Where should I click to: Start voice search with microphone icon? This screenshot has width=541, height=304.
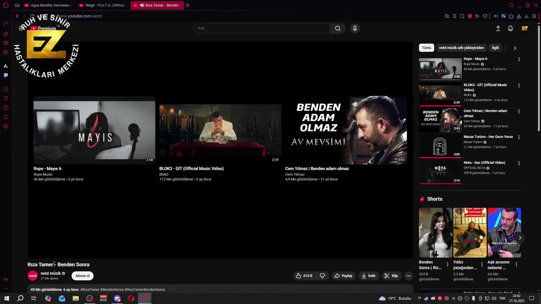pyautogui.click(x=355, y=28)
